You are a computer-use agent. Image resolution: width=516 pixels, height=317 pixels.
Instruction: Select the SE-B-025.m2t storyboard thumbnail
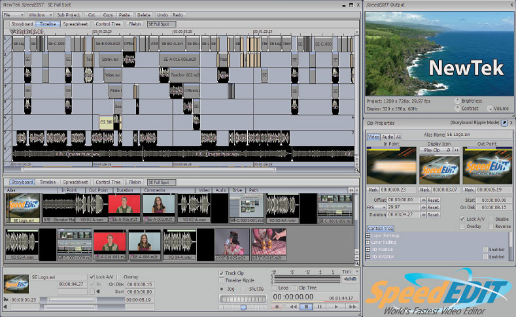coord(232,244)
